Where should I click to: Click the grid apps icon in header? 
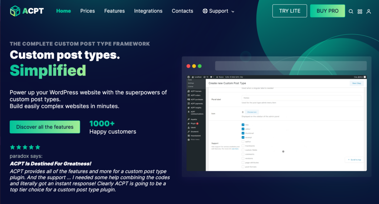click(x=360, y=11)
